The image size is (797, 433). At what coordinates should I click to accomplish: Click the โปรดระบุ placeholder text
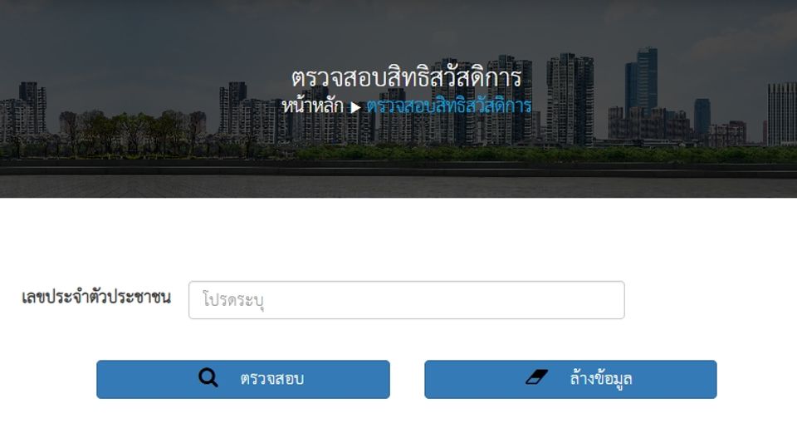coord(233,300)
